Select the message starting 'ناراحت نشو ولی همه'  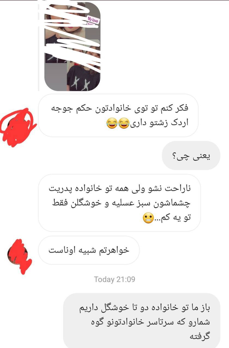click(x=119, y=203)
